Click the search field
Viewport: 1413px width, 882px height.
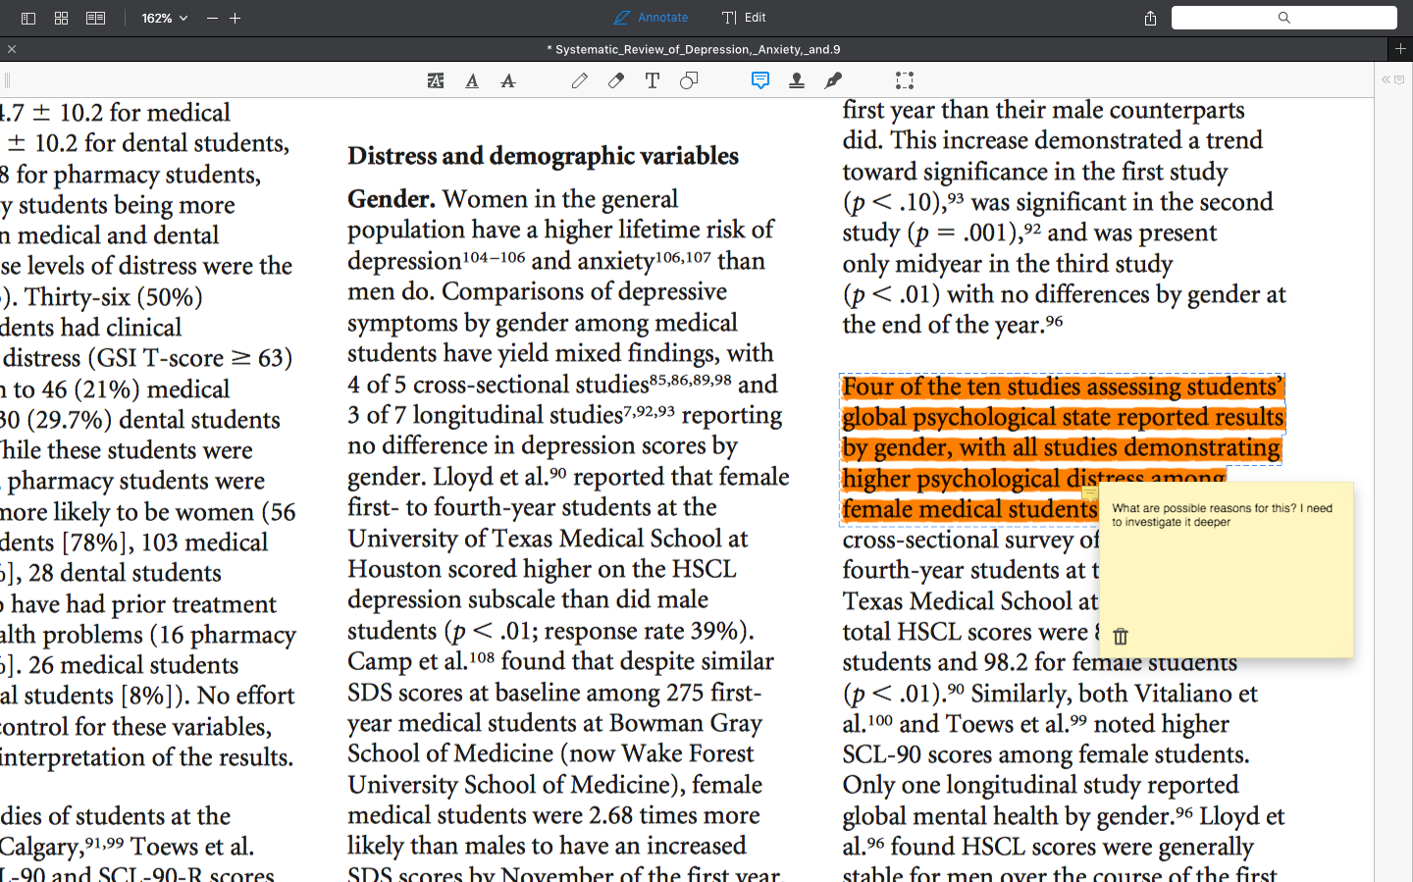1283,18
